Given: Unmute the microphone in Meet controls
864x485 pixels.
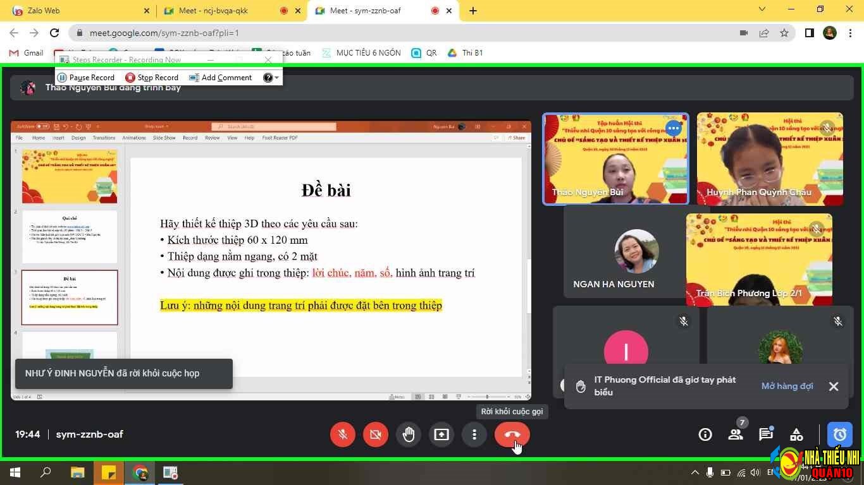Looking at the screenshot, I should point(343,434).
